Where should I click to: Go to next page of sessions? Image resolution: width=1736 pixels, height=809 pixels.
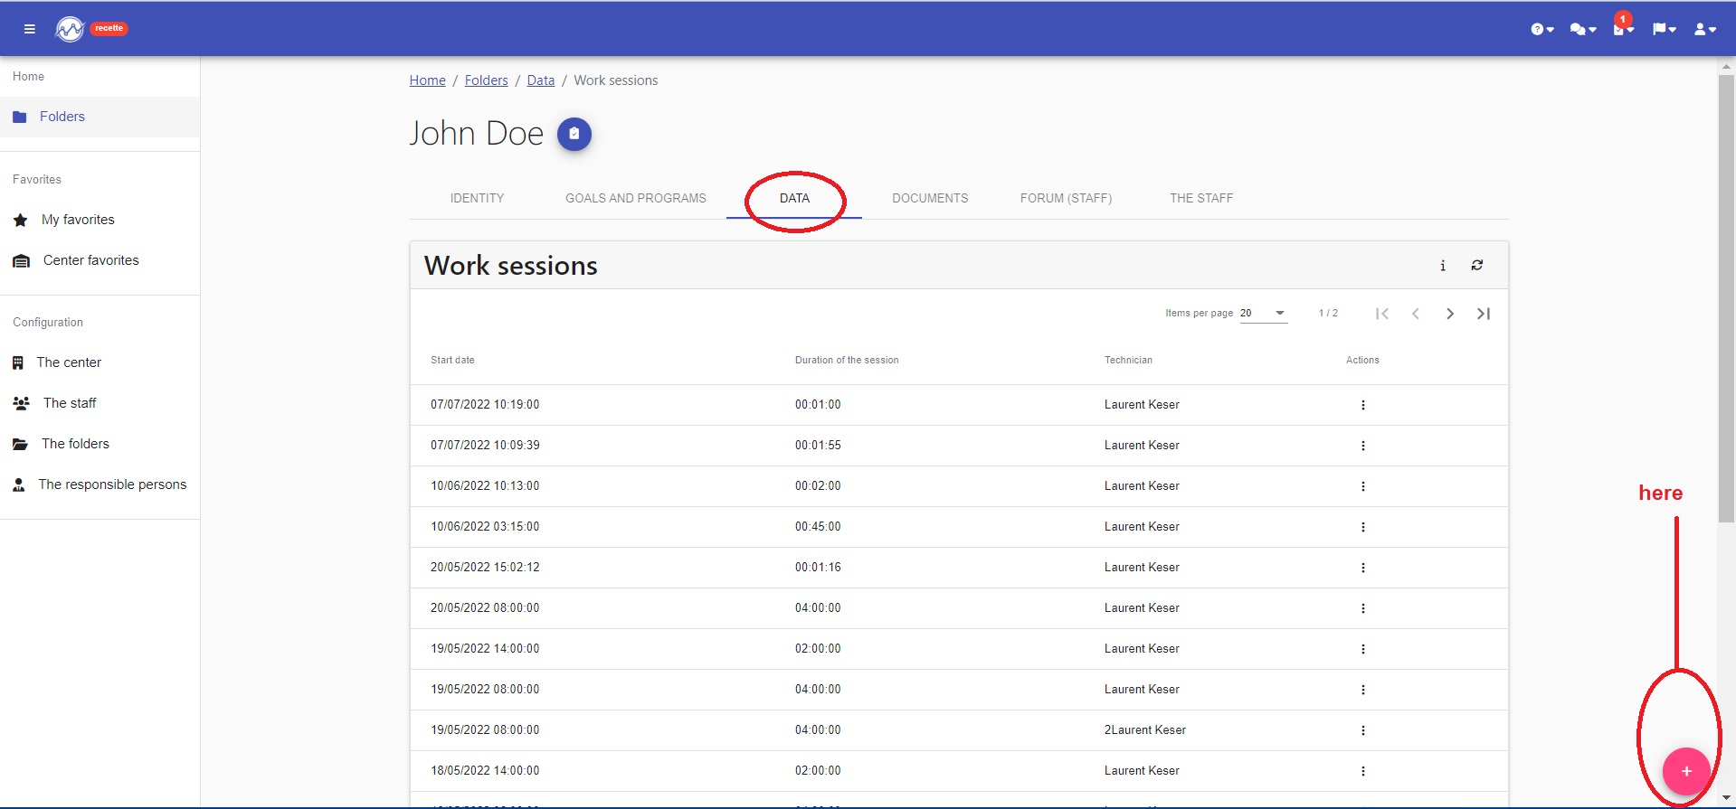coord(1450,314)
